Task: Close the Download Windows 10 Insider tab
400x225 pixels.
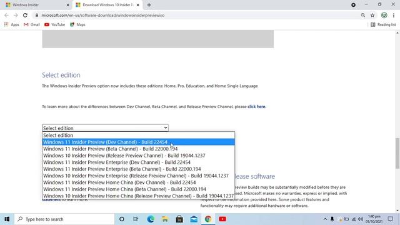Action: (x=137, y=5)
